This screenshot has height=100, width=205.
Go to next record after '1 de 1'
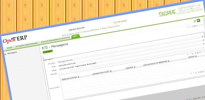click(x=199, y=25)
